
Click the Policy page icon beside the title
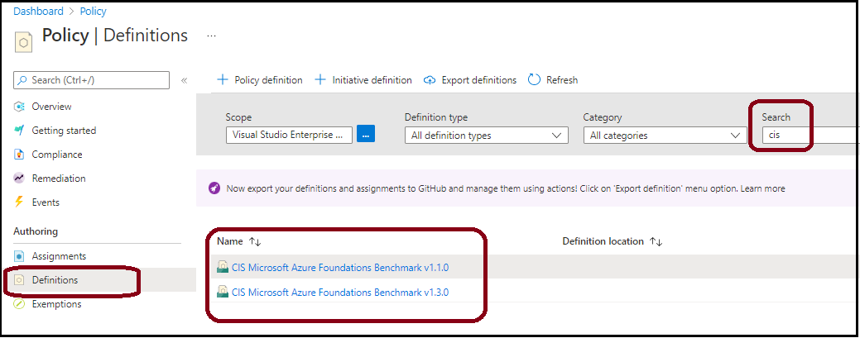tap(23, 42)
